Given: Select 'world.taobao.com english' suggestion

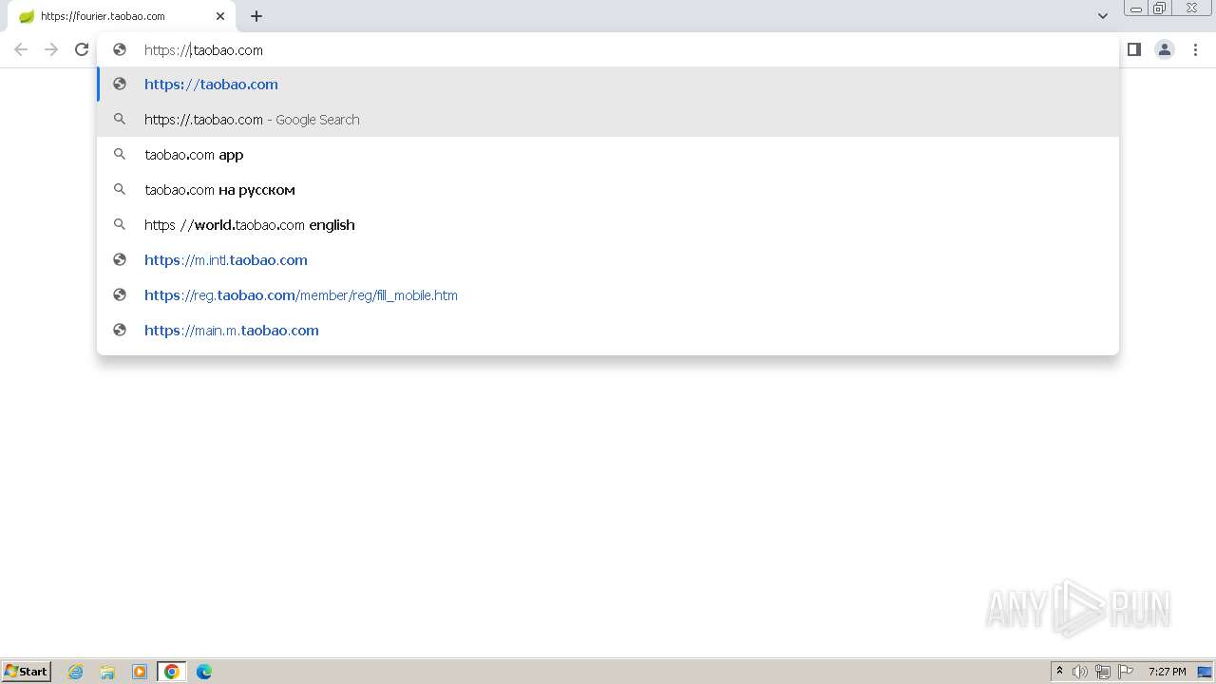Looking at the screenshot, I should coord(608,224).
